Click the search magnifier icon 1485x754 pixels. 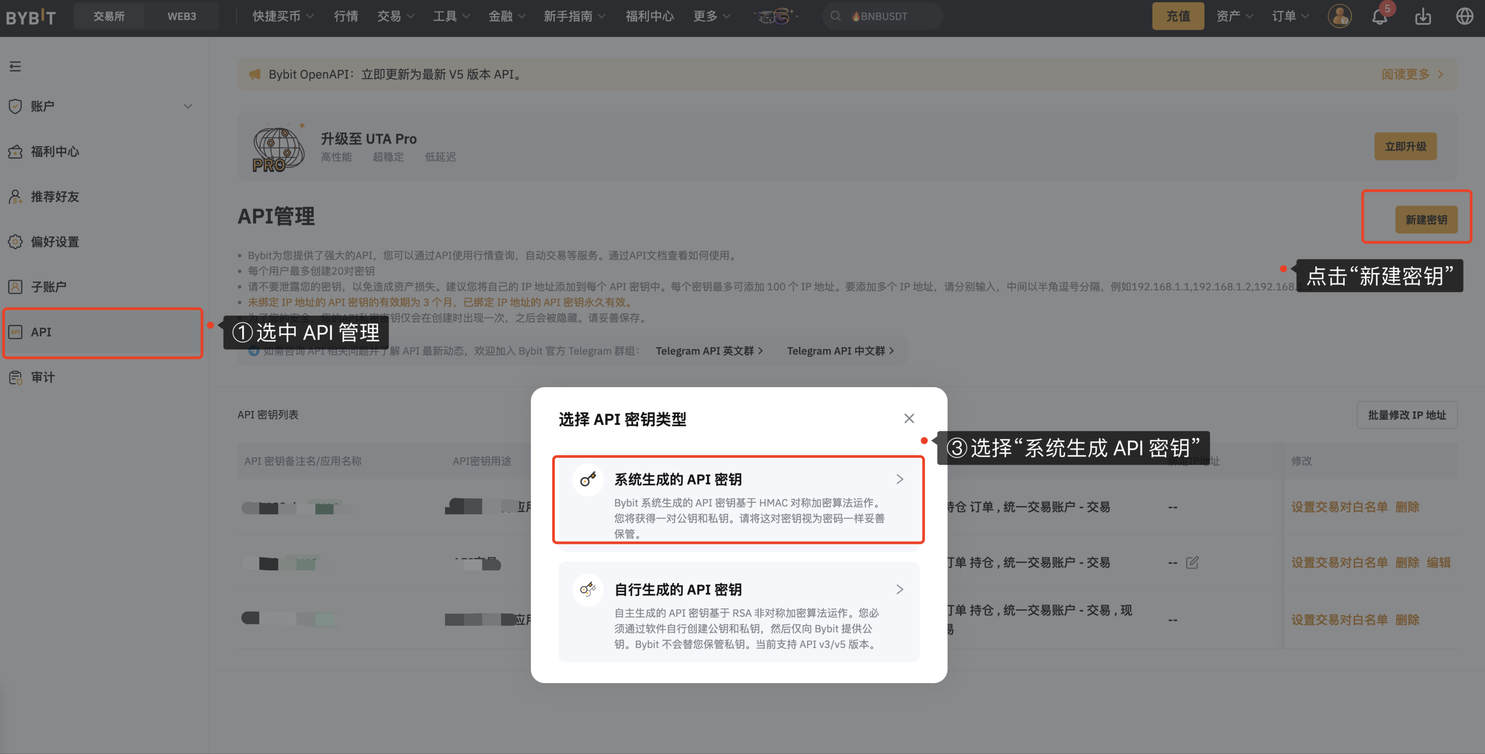point(835,16)
